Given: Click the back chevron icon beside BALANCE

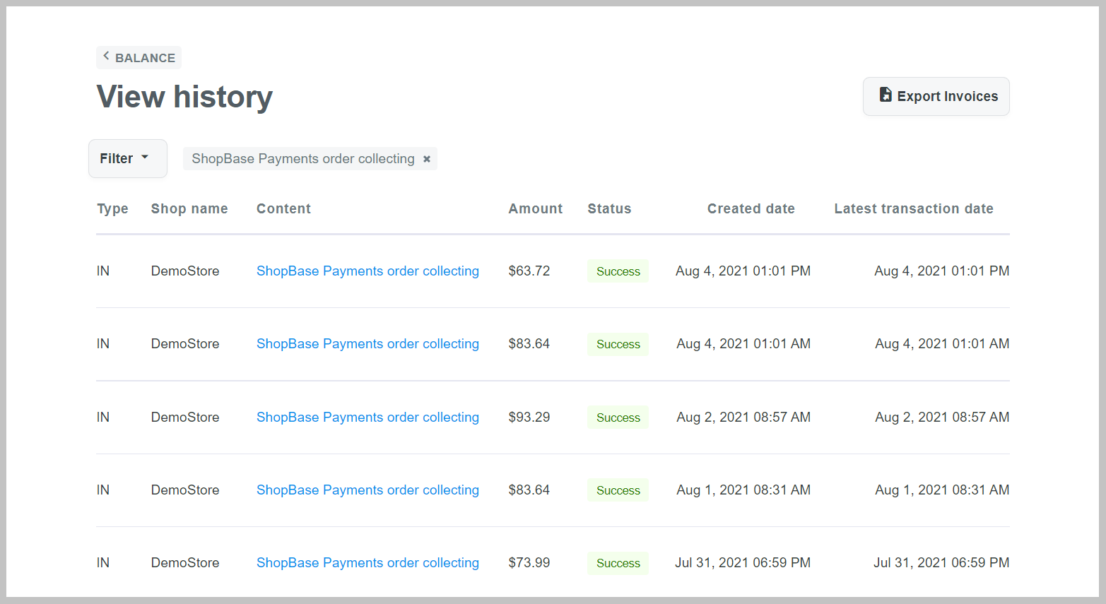Looking at the screenshot, I should (x=106, y=56).
